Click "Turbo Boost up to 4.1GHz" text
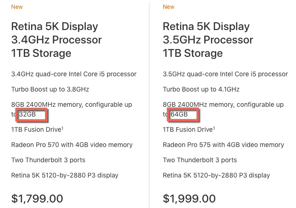 click(x=201, y=89)
